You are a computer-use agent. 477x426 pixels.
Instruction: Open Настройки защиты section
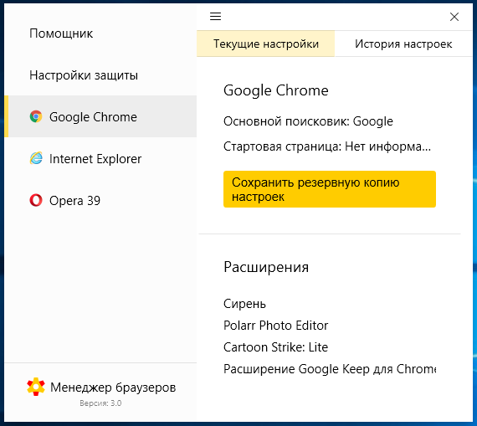[84, 75]
